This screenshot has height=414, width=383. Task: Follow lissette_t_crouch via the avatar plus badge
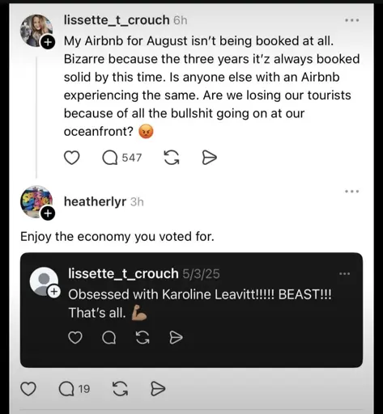48,42
